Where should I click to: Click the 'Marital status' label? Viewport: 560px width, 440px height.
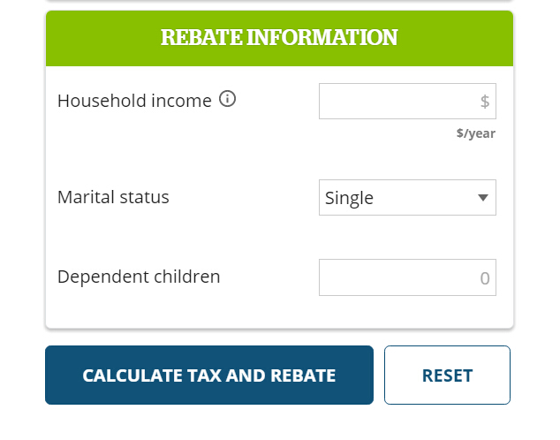[113, 197]
